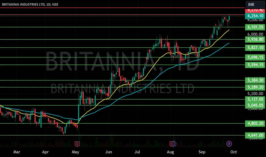This screenshot has height=157, width=266.
Task: Select the 5,289.20 price level label
Action: coord(255,87)
